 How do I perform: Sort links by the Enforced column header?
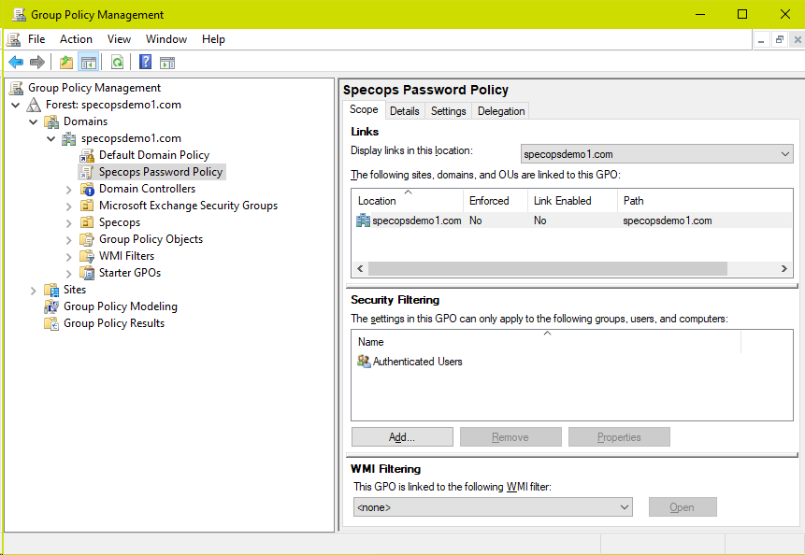coord(496,201)
